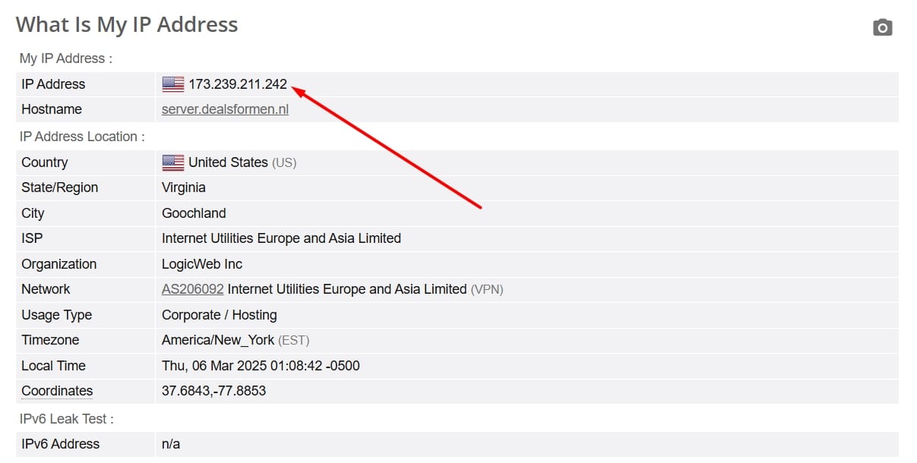Click the ISP value Internet Utilities Europe

(x=281, y=238)
